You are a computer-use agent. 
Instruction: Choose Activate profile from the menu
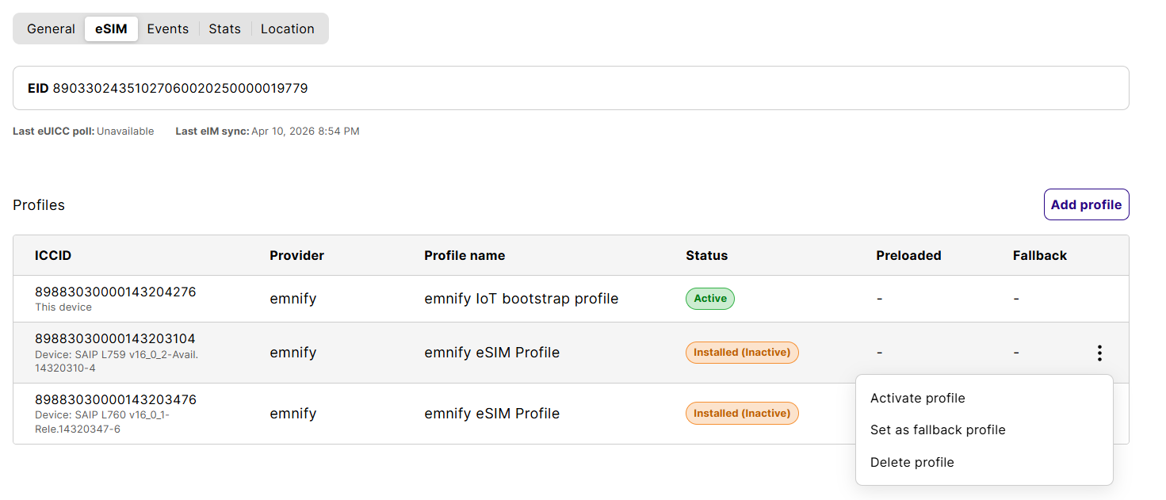click(x=917, y=399)
